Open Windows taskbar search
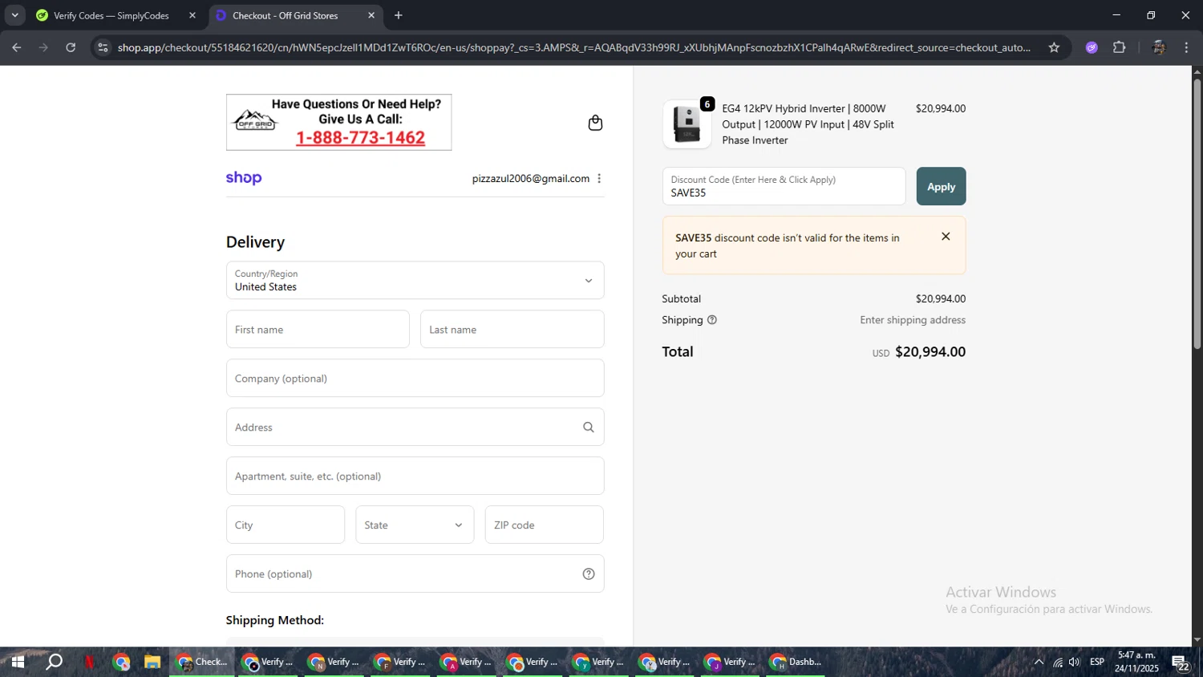This screenshot has width=1203, height=677. pyautogui.click(x=54, y=662)
